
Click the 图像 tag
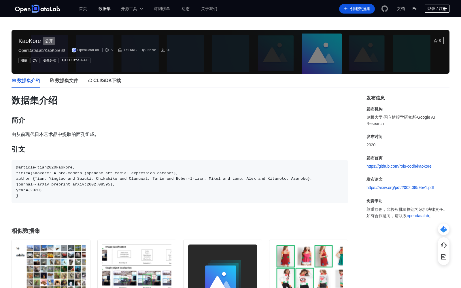[24, 60]
